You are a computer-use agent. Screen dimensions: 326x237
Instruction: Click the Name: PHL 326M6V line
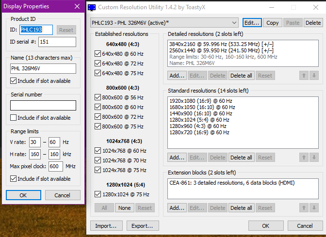click(192, 63)
